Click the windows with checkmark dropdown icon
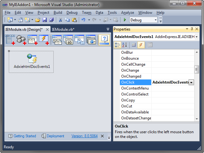The width and height of the screenshot is (204, 153). point(91,40)
